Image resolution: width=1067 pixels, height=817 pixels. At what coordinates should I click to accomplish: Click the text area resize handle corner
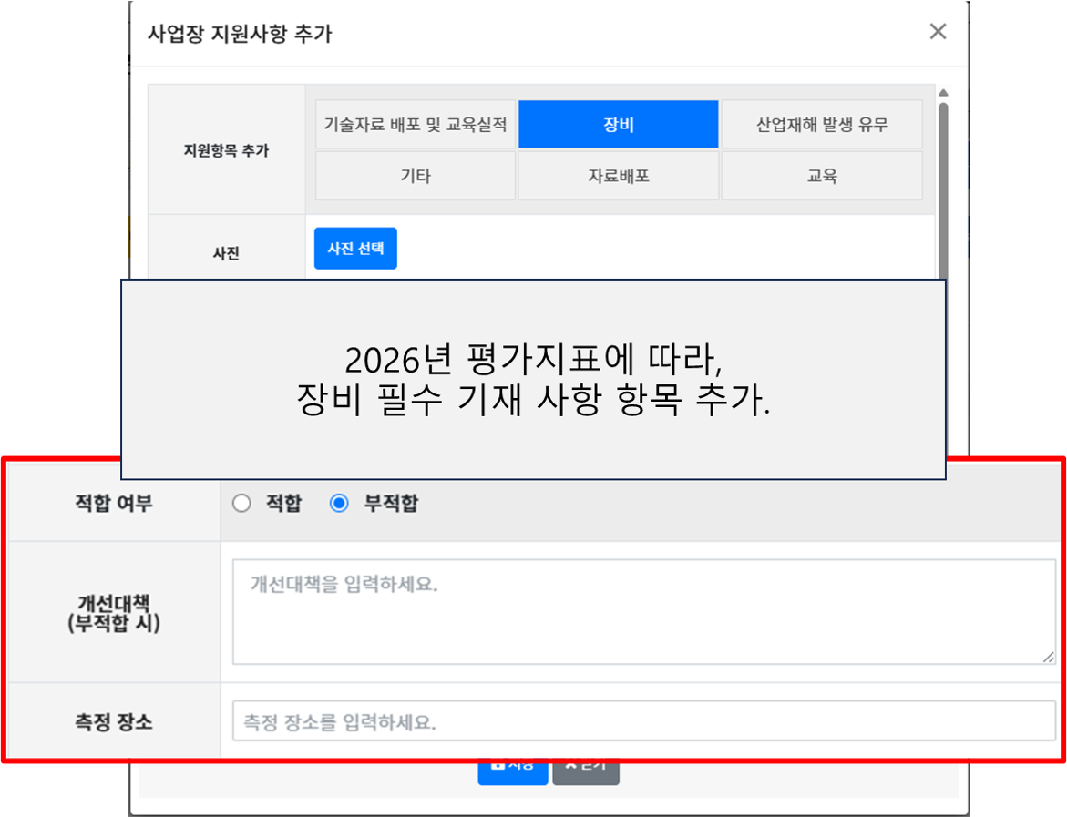tap(1048, 657)
